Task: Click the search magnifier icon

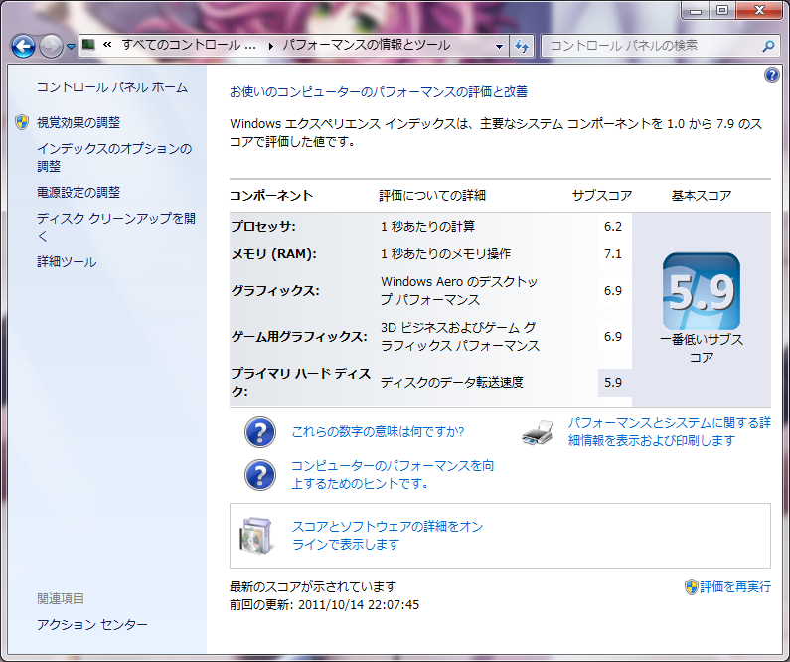Action: 767,46
